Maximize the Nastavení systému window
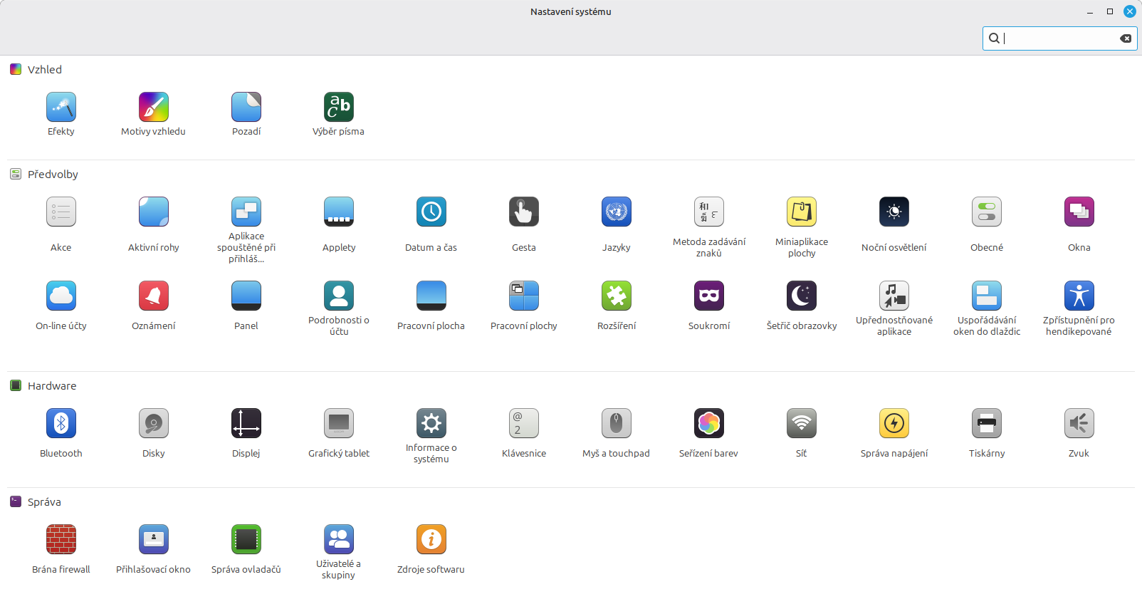 [1109, 11]
